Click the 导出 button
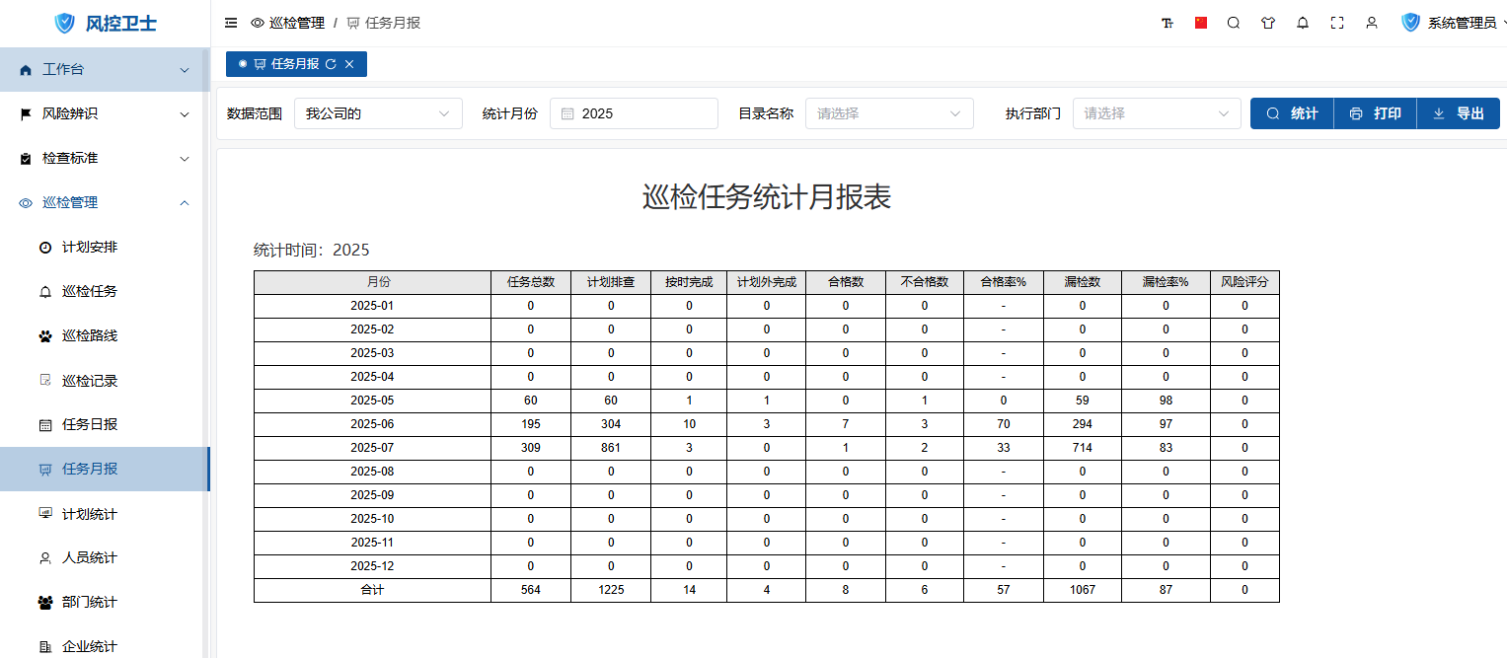Viewport: 1507px width, 658px height. (1458, 113)
